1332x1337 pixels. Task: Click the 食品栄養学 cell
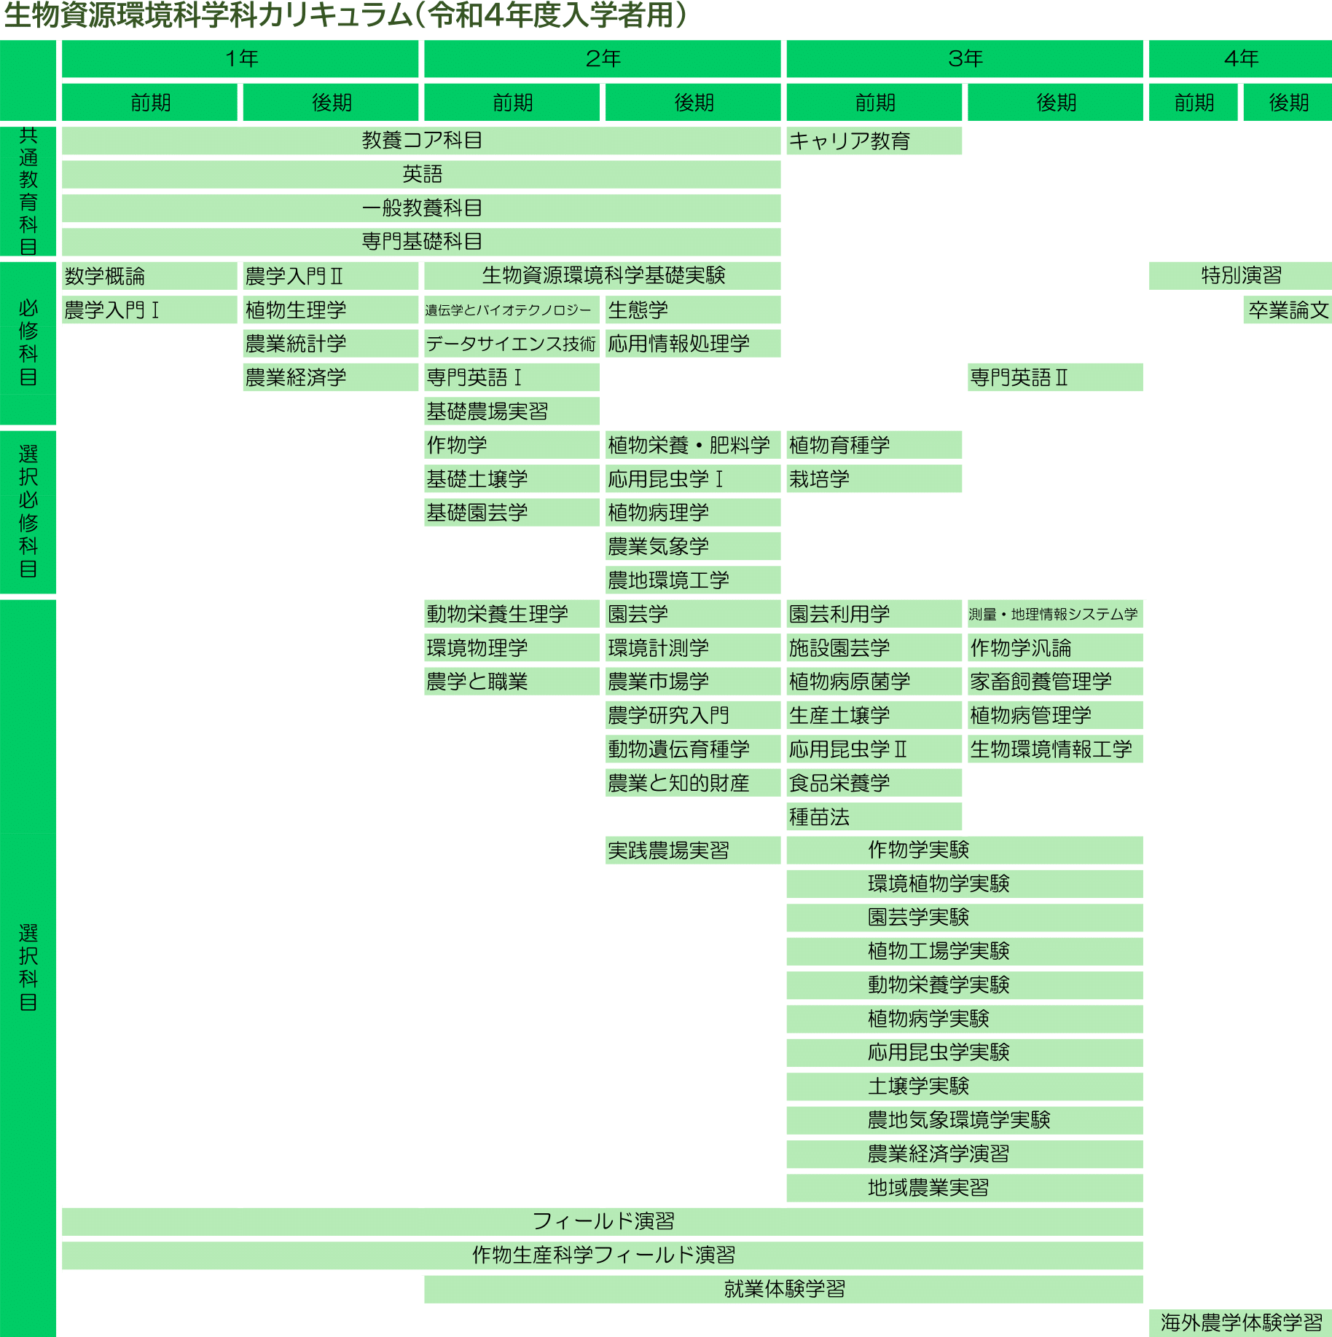pos(874,784)
